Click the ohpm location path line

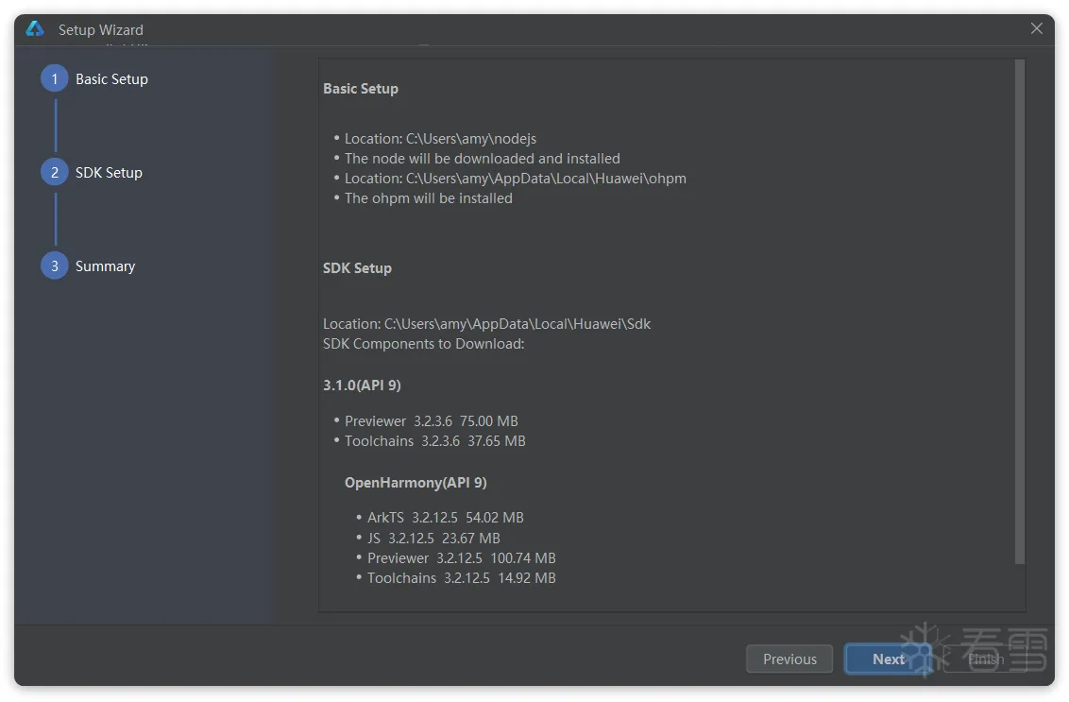point(515,179)
